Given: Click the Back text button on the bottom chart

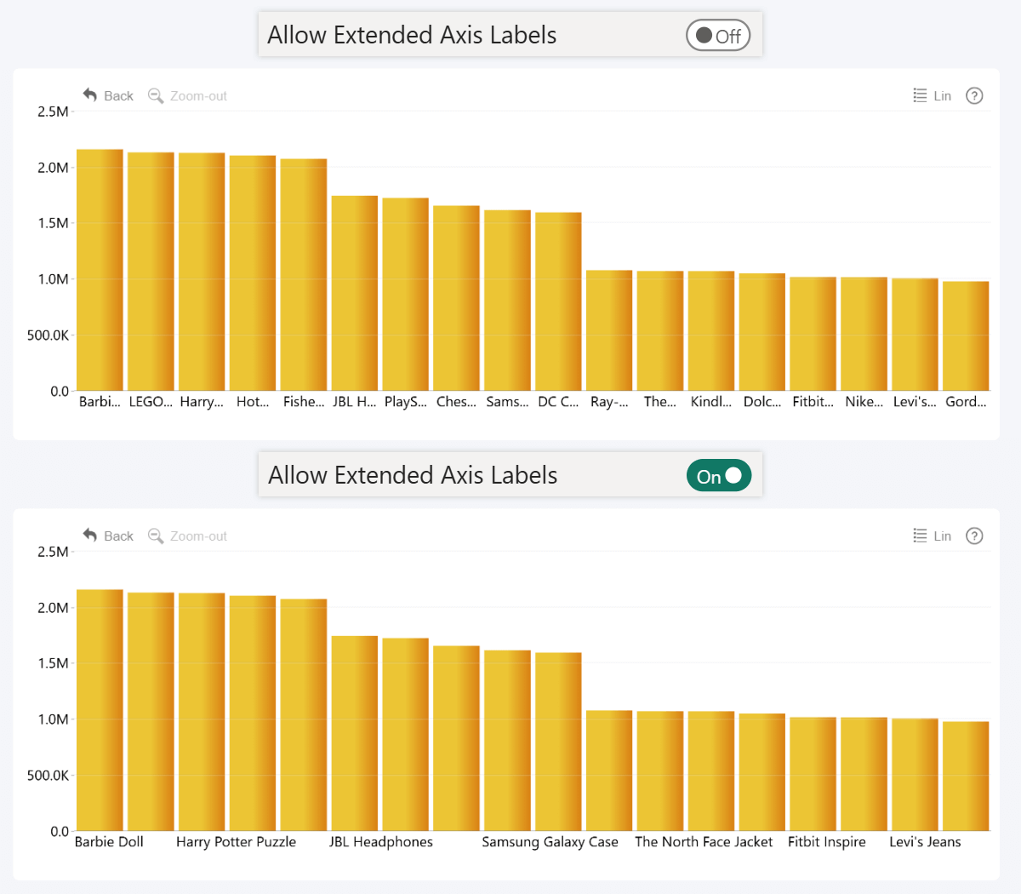Looking at the screenshot, I should click(x=118, y=536).
